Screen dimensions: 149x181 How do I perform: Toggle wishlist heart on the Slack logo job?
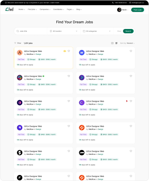point(69,76)
